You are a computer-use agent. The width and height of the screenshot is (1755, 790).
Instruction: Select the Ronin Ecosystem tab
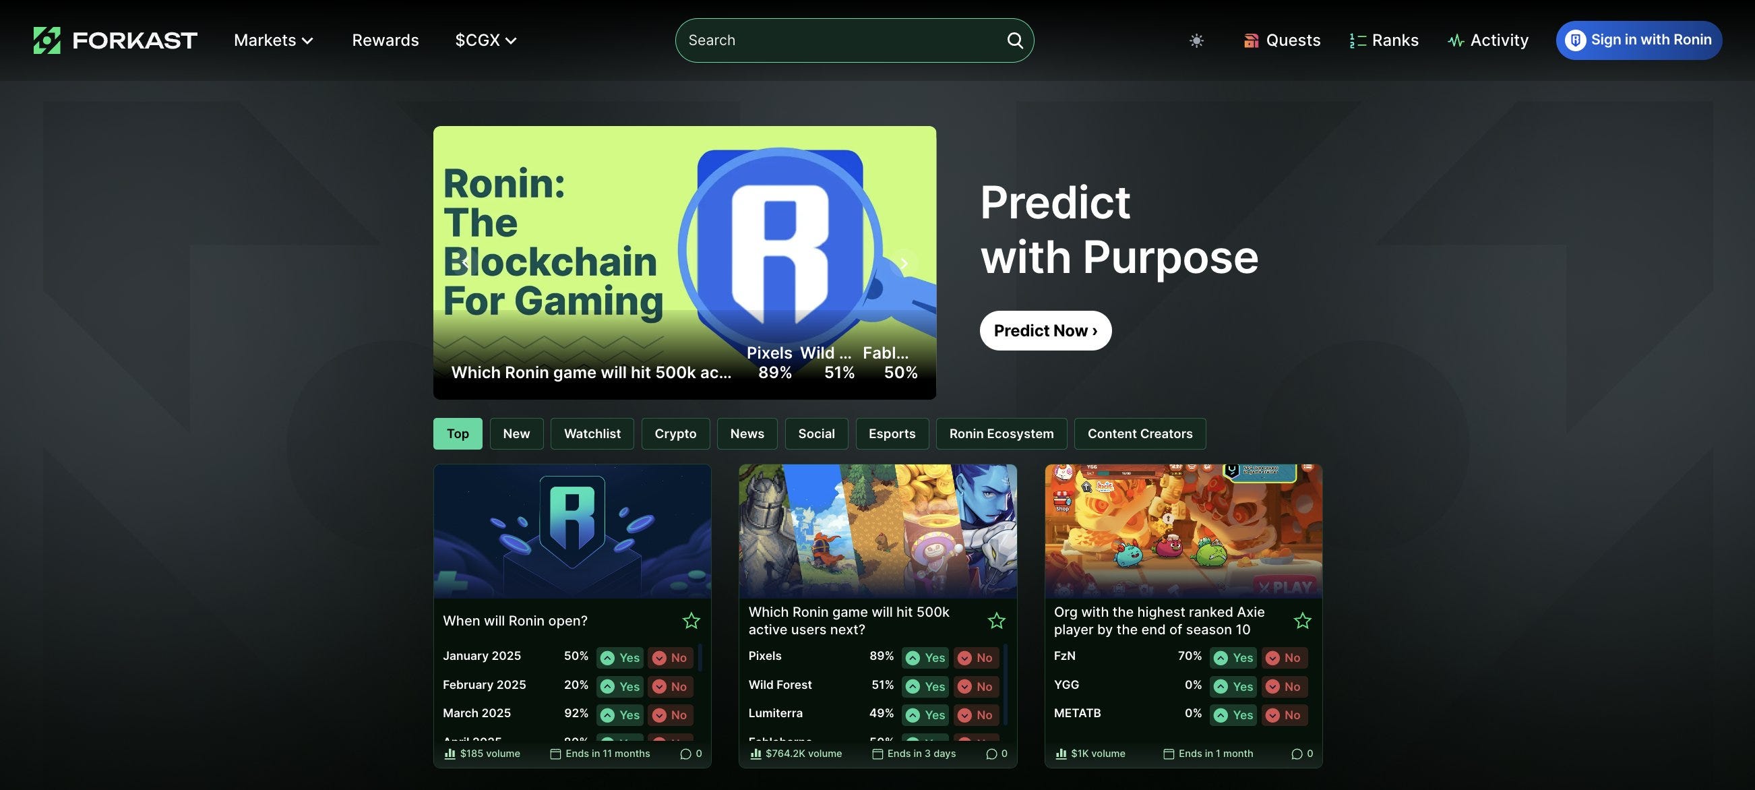click(x=1001, y=433)
